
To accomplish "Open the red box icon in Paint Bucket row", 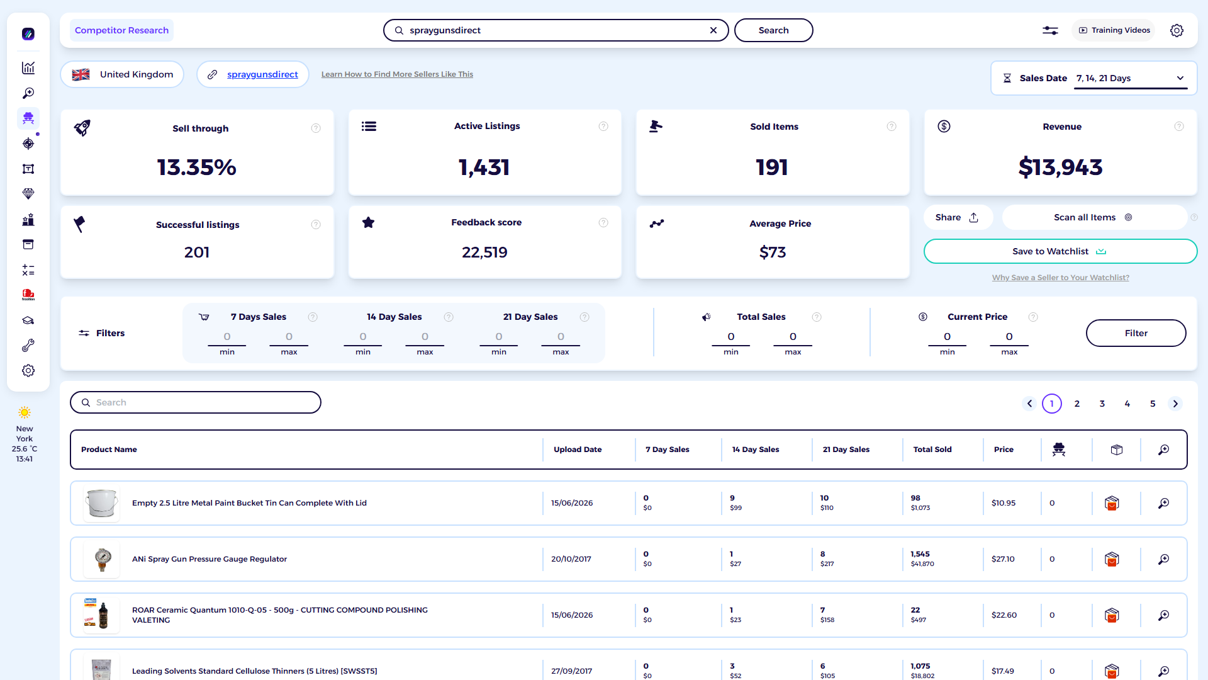I will pyautogui.click(x=1112, y=504).
